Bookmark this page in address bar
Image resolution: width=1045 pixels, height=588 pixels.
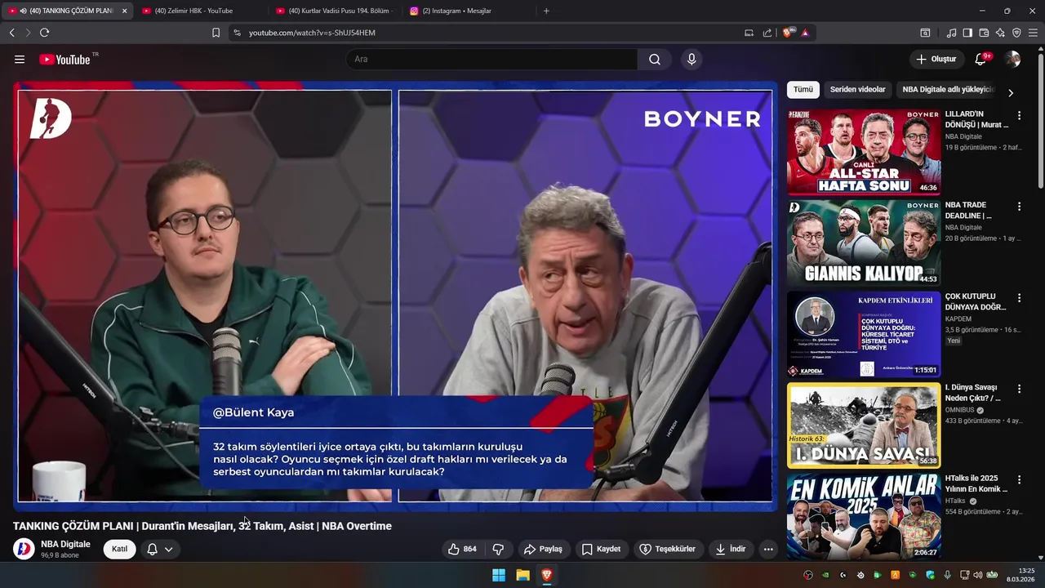[x=216, y=33]
